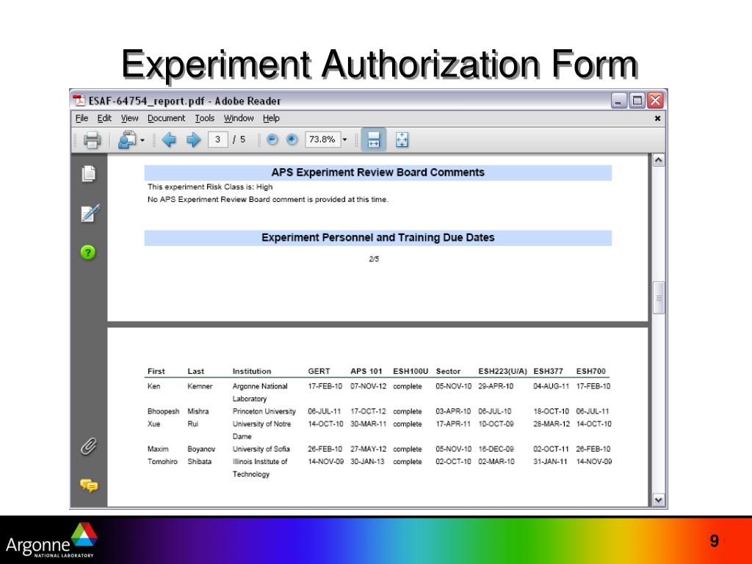Click the 'Kemner' last name cell

(200, 386)
